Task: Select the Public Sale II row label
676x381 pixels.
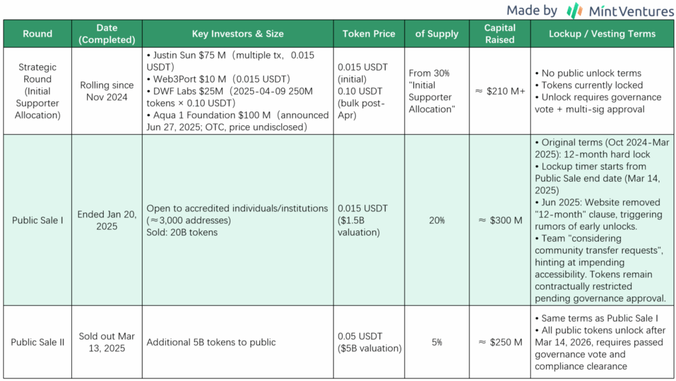Action: [38, 342]
